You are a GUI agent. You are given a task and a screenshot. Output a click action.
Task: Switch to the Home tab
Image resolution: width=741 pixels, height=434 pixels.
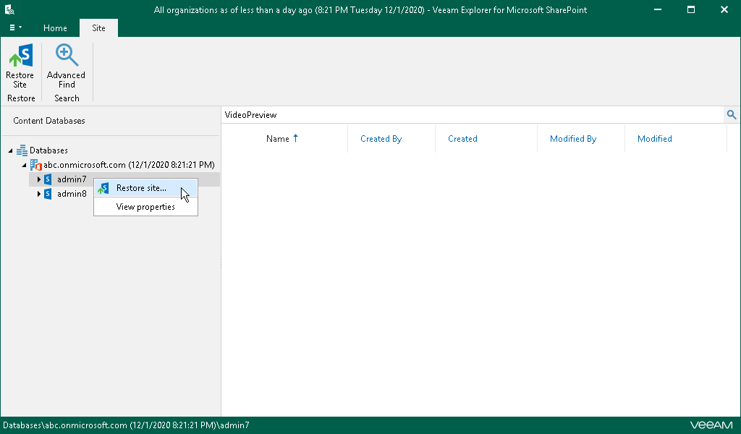point(55,28)
